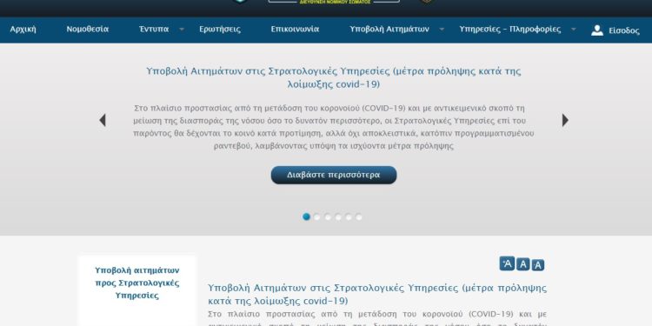Open the Ερωτήσεις page
The image size is (652, 326).
pyautogui.click(x=220, y=30)
